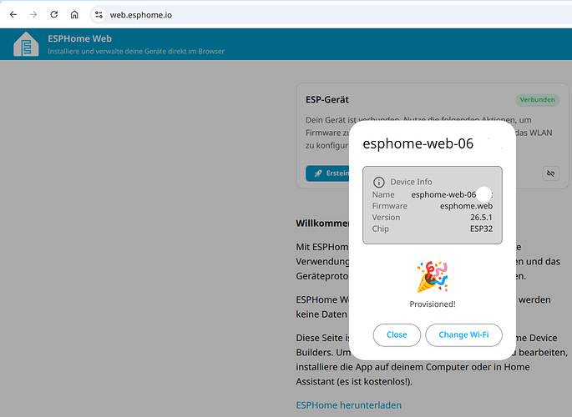
Task: Open site settings icon in address bar
Action: [99, 14]
